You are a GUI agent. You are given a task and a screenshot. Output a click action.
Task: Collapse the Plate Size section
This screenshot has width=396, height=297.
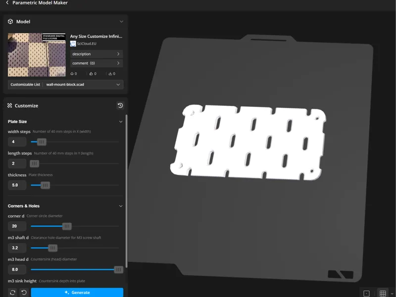(x=121, y=121)
